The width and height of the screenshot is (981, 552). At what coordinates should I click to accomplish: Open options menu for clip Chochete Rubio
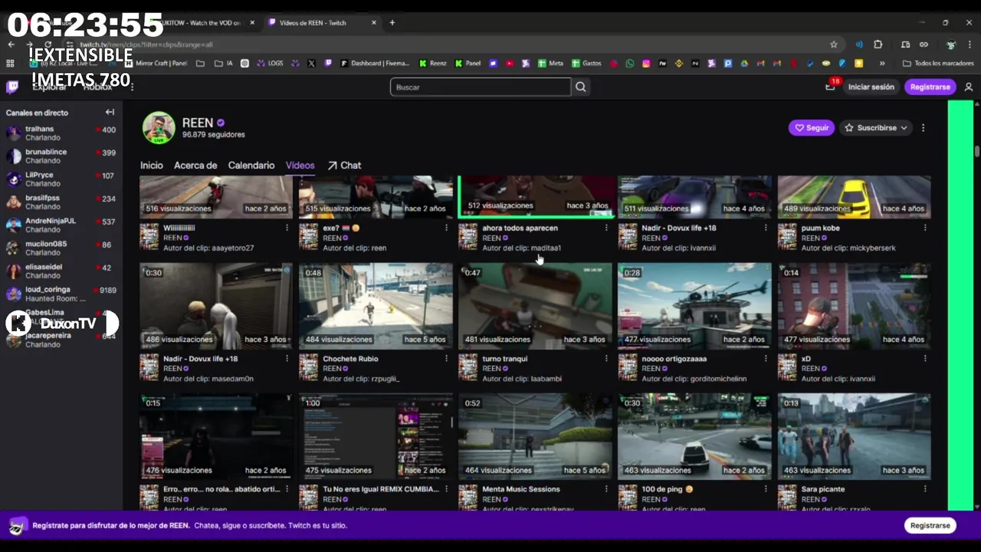coord(446,359)
